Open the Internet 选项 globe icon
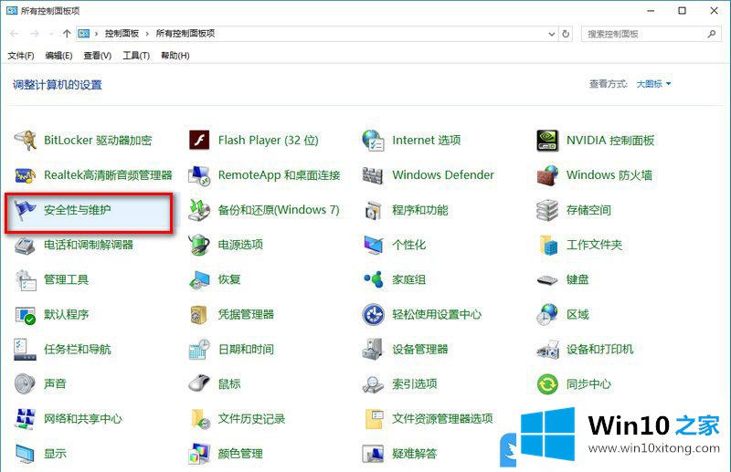The image size is (731, 472). coord(373,141)
